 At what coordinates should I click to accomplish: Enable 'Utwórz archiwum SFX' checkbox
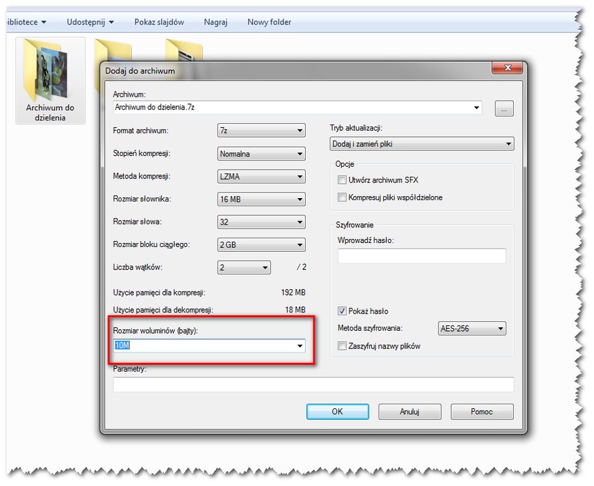click(x=343, y=180)
